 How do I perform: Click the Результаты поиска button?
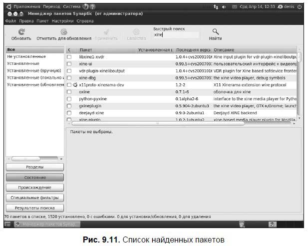35,208
